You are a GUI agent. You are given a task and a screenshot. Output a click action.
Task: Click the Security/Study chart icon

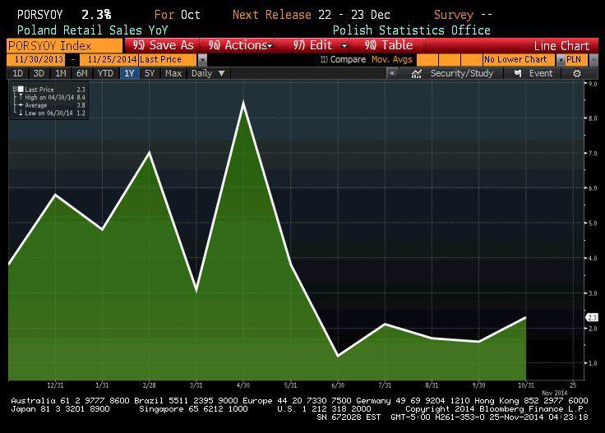coord(417,73)
